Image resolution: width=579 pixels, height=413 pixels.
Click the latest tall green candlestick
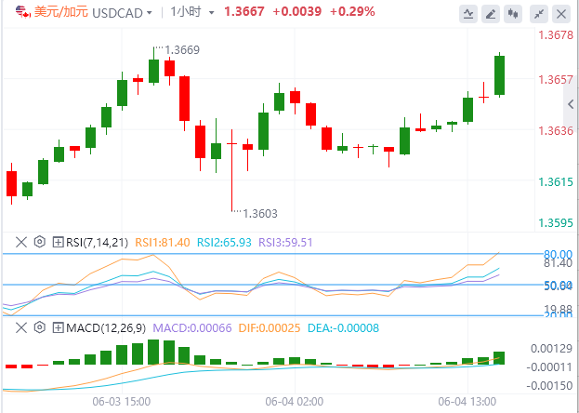pos(499,75)
